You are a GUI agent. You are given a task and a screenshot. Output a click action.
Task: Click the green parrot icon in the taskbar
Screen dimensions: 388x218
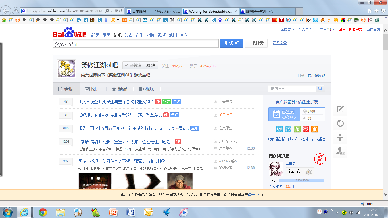click(96, 212)
